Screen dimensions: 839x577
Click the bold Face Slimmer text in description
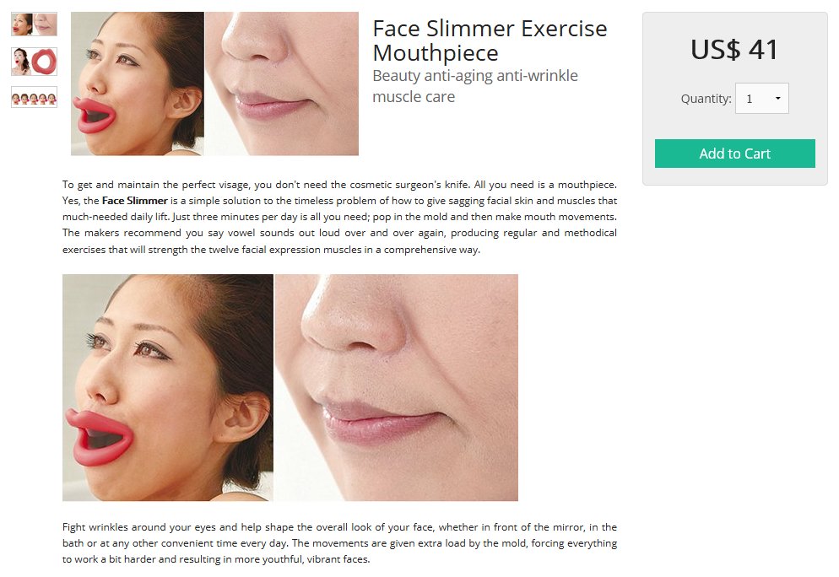[x=135, y=201]
